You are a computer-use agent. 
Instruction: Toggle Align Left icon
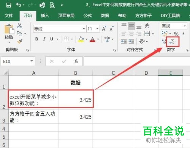[124, 34]
